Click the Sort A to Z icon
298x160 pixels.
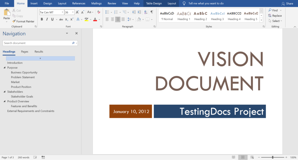(x=146, y=12)
